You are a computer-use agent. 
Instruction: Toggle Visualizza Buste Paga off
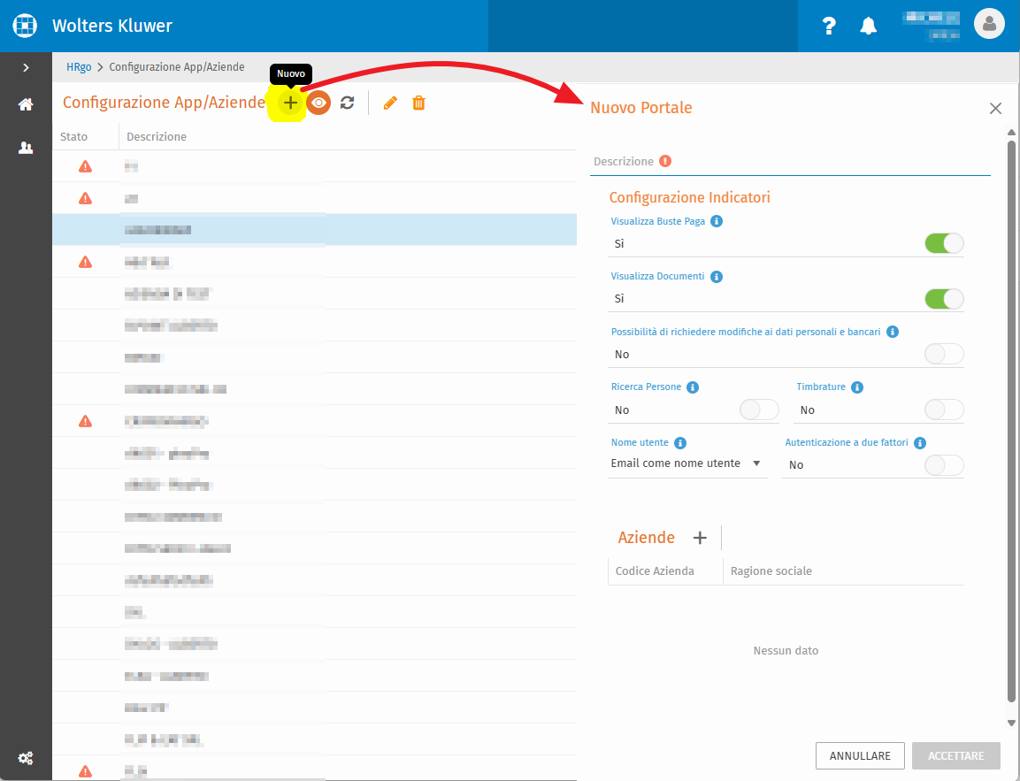pyautogui.click(x=944, y=243)
